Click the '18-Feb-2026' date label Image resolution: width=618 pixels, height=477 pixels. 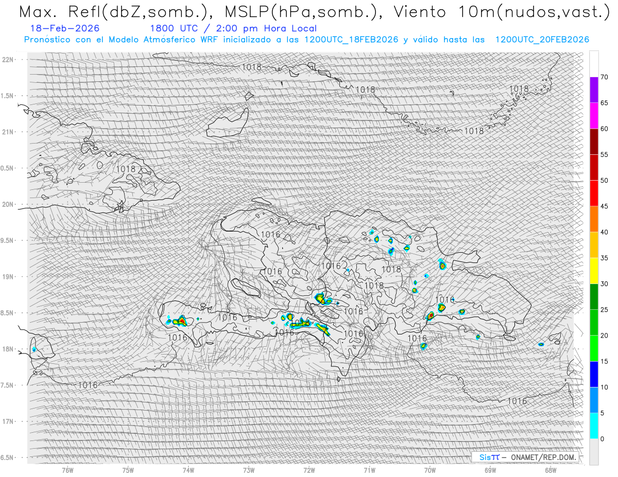click(65, 28)
